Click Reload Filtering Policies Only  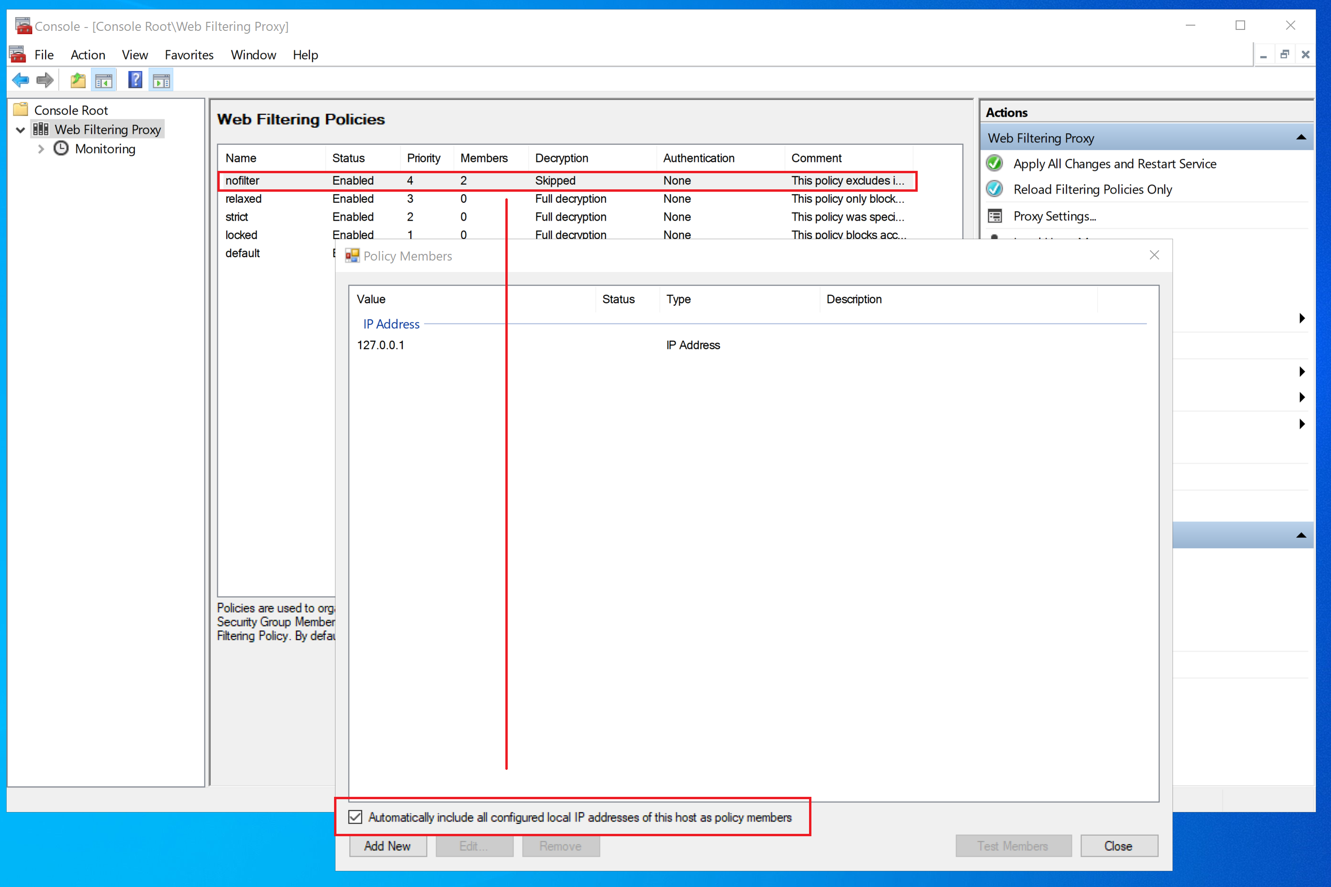point(1092,189)
